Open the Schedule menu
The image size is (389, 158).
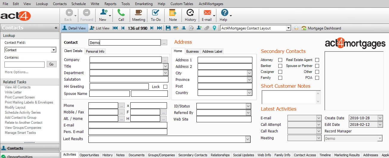[79, 4]
